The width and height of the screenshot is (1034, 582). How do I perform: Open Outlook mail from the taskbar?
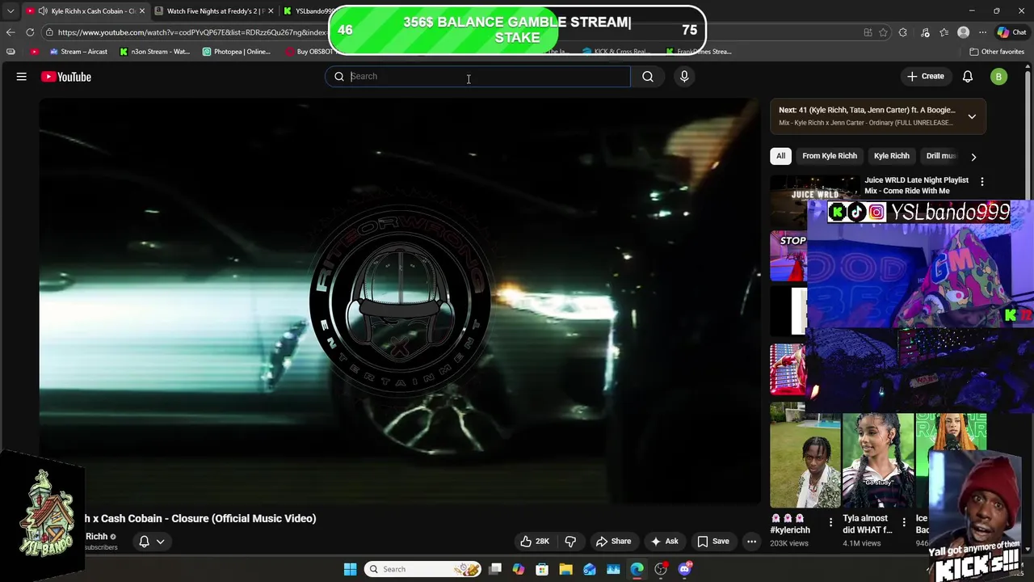(x=590, y=569)
